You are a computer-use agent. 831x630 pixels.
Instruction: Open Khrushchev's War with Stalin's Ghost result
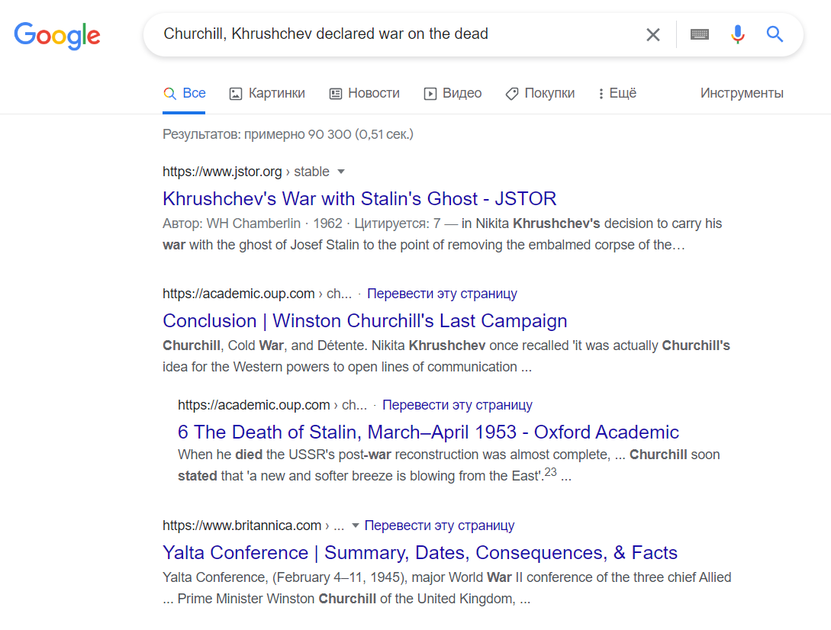click(x=359, y=199)
